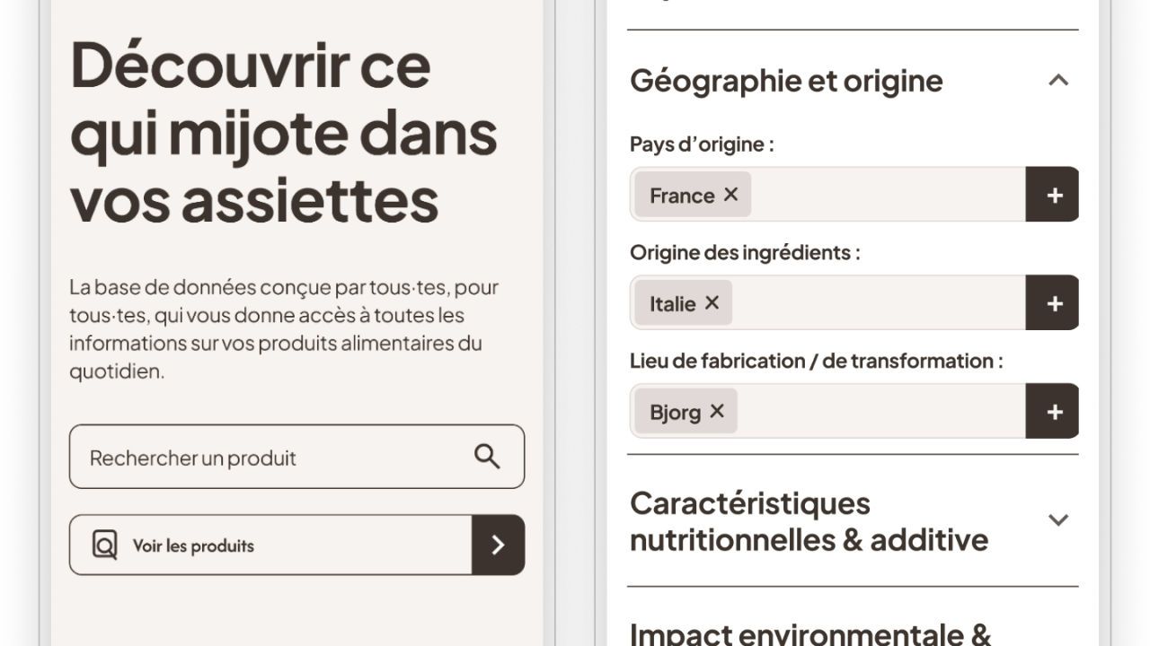Collapse the Géographie et origine section chevron
This screenshot has width=1150, height=646.
point(1058,81)
